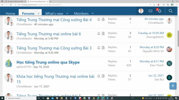179x100 pixels.
Task: Click Kieu Thanh's green K avatar
Action: (169, 64)
